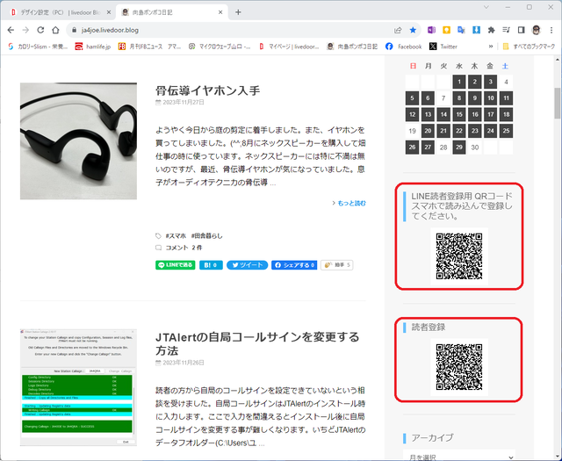Click もっと読む for the earphone post
The height and width of the screenshot is (461, 562).
(x=349, y=203)
